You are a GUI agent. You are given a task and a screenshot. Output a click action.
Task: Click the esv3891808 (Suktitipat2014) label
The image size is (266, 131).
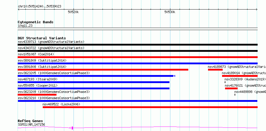[42, 67]
